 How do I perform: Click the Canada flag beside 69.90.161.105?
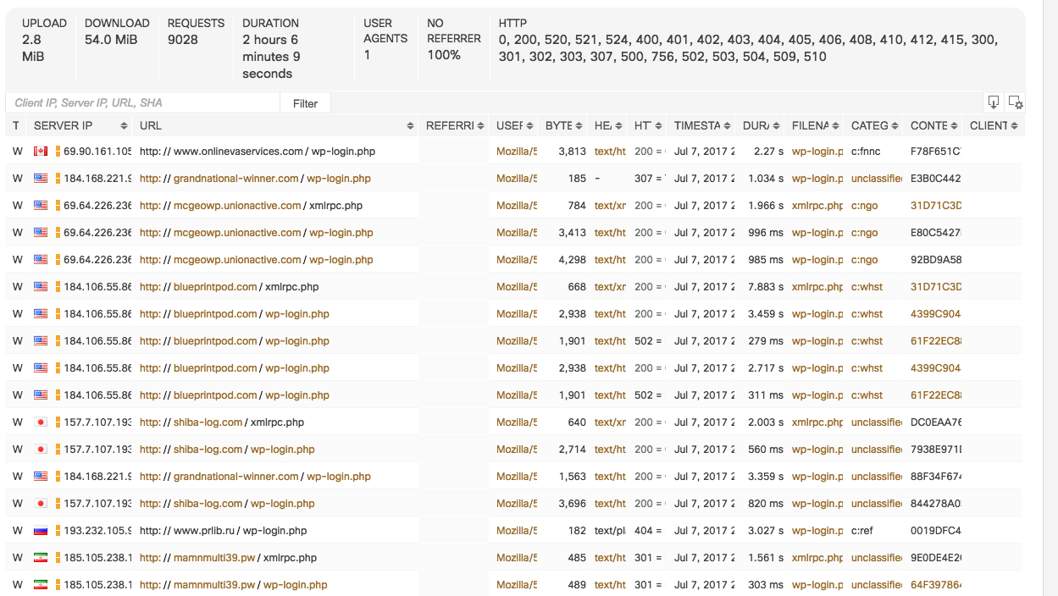coord(40,152)
